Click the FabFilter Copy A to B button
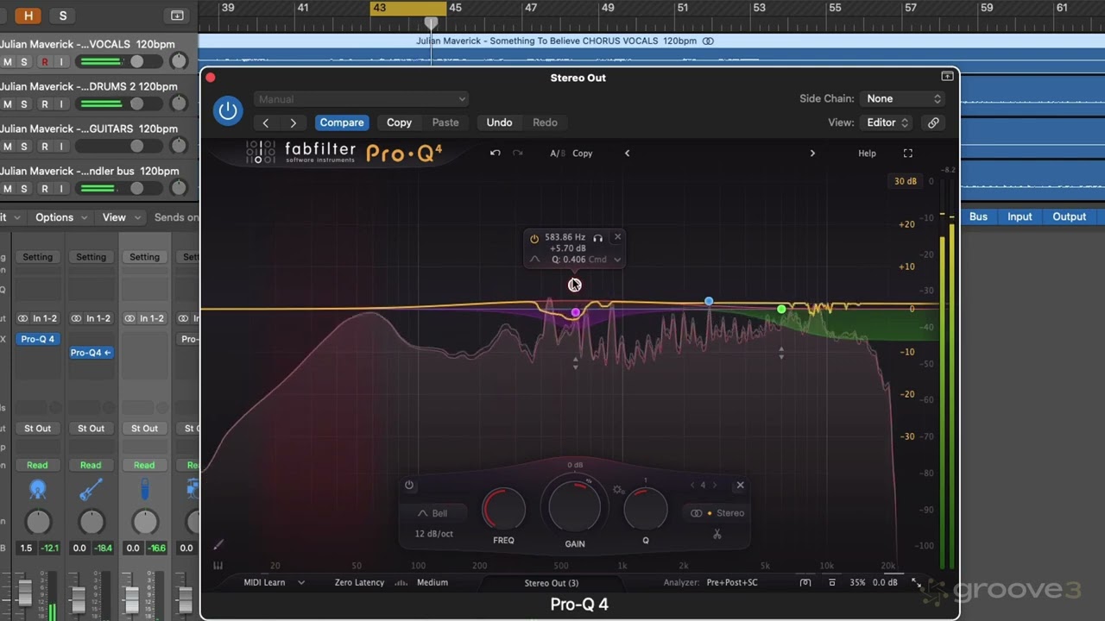The height and width of the screenshot is (621, 1105). tap(583, 154)
